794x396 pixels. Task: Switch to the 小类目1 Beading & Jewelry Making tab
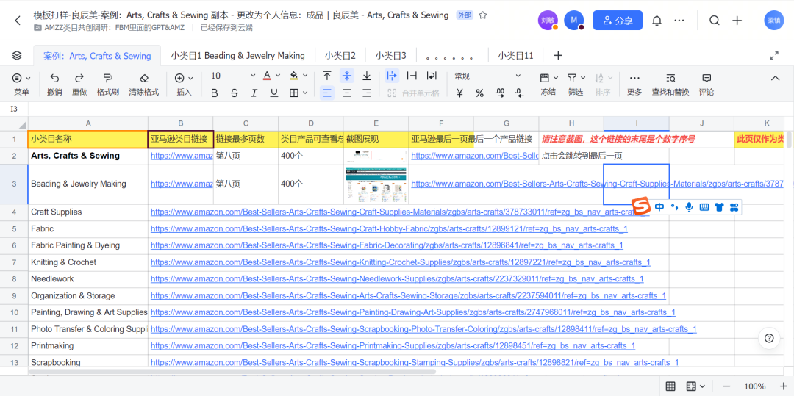pos(237,56)
